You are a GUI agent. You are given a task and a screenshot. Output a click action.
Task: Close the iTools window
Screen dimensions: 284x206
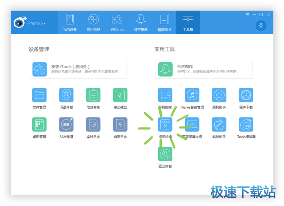pos(268,15)
